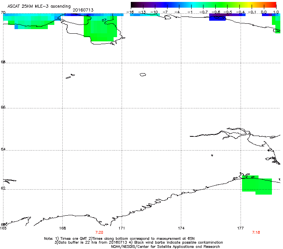This screenshot has height=249, width=283.
Task: Click the 1.0 colorbar label
Action: click(x=276, y=12)
